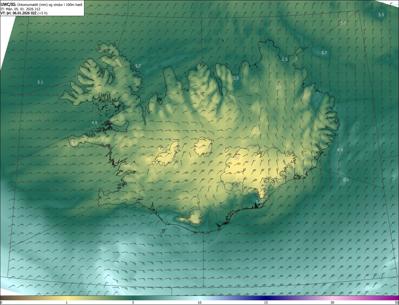
Task: Click the 4.9 value label on the map
Action: point(94,123)
